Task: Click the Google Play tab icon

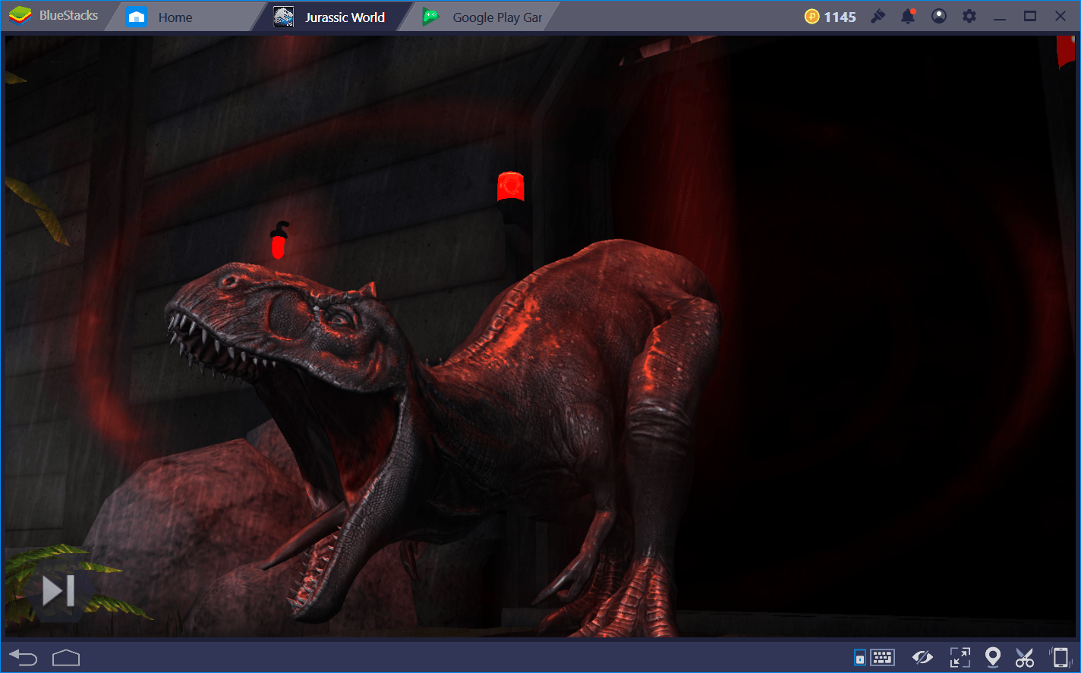Action: point(431,17)
